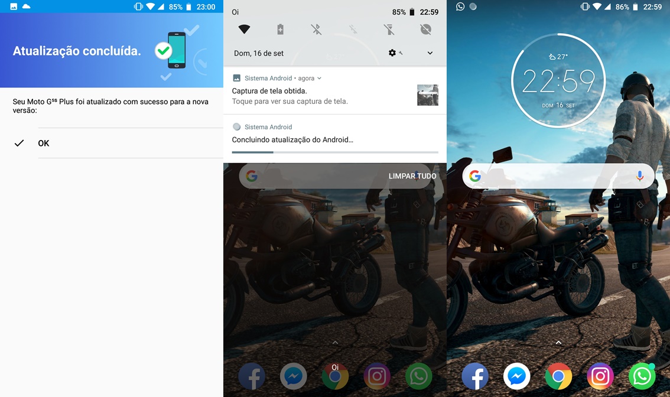670x397 pixels.
Task: Tap dimmed Facebook icon behind notification shade
Action: (x=252, y=376)
